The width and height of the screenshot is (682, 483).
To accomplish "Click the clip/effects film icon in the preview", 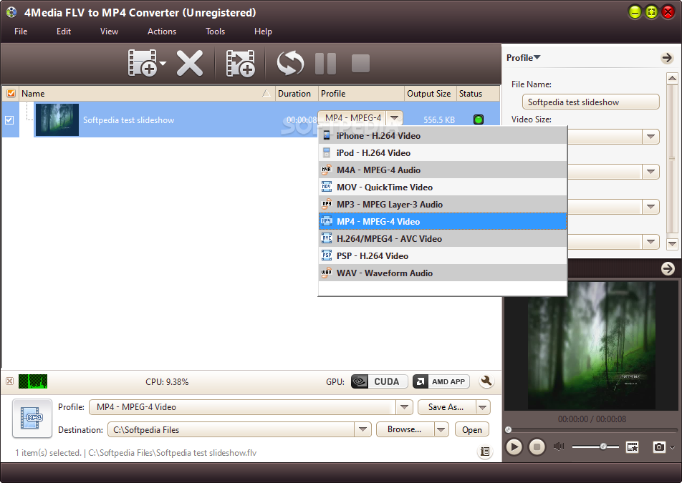I will click(632, 447).
